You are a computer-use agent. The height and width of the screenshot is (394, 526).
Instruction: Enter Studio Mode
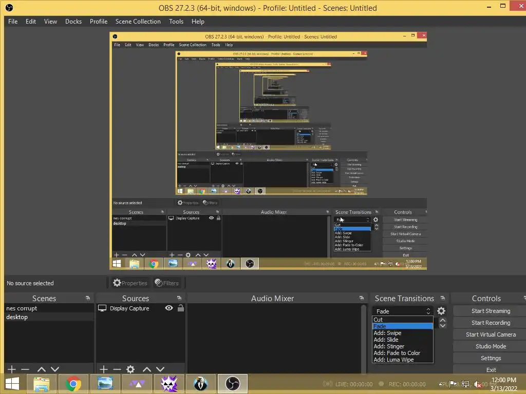coord(491,346)
